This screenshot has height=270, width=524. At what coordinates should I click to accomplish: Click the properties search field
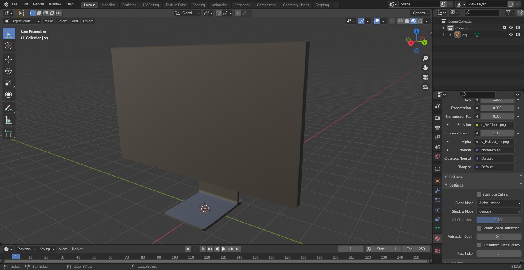coord(478,95)
